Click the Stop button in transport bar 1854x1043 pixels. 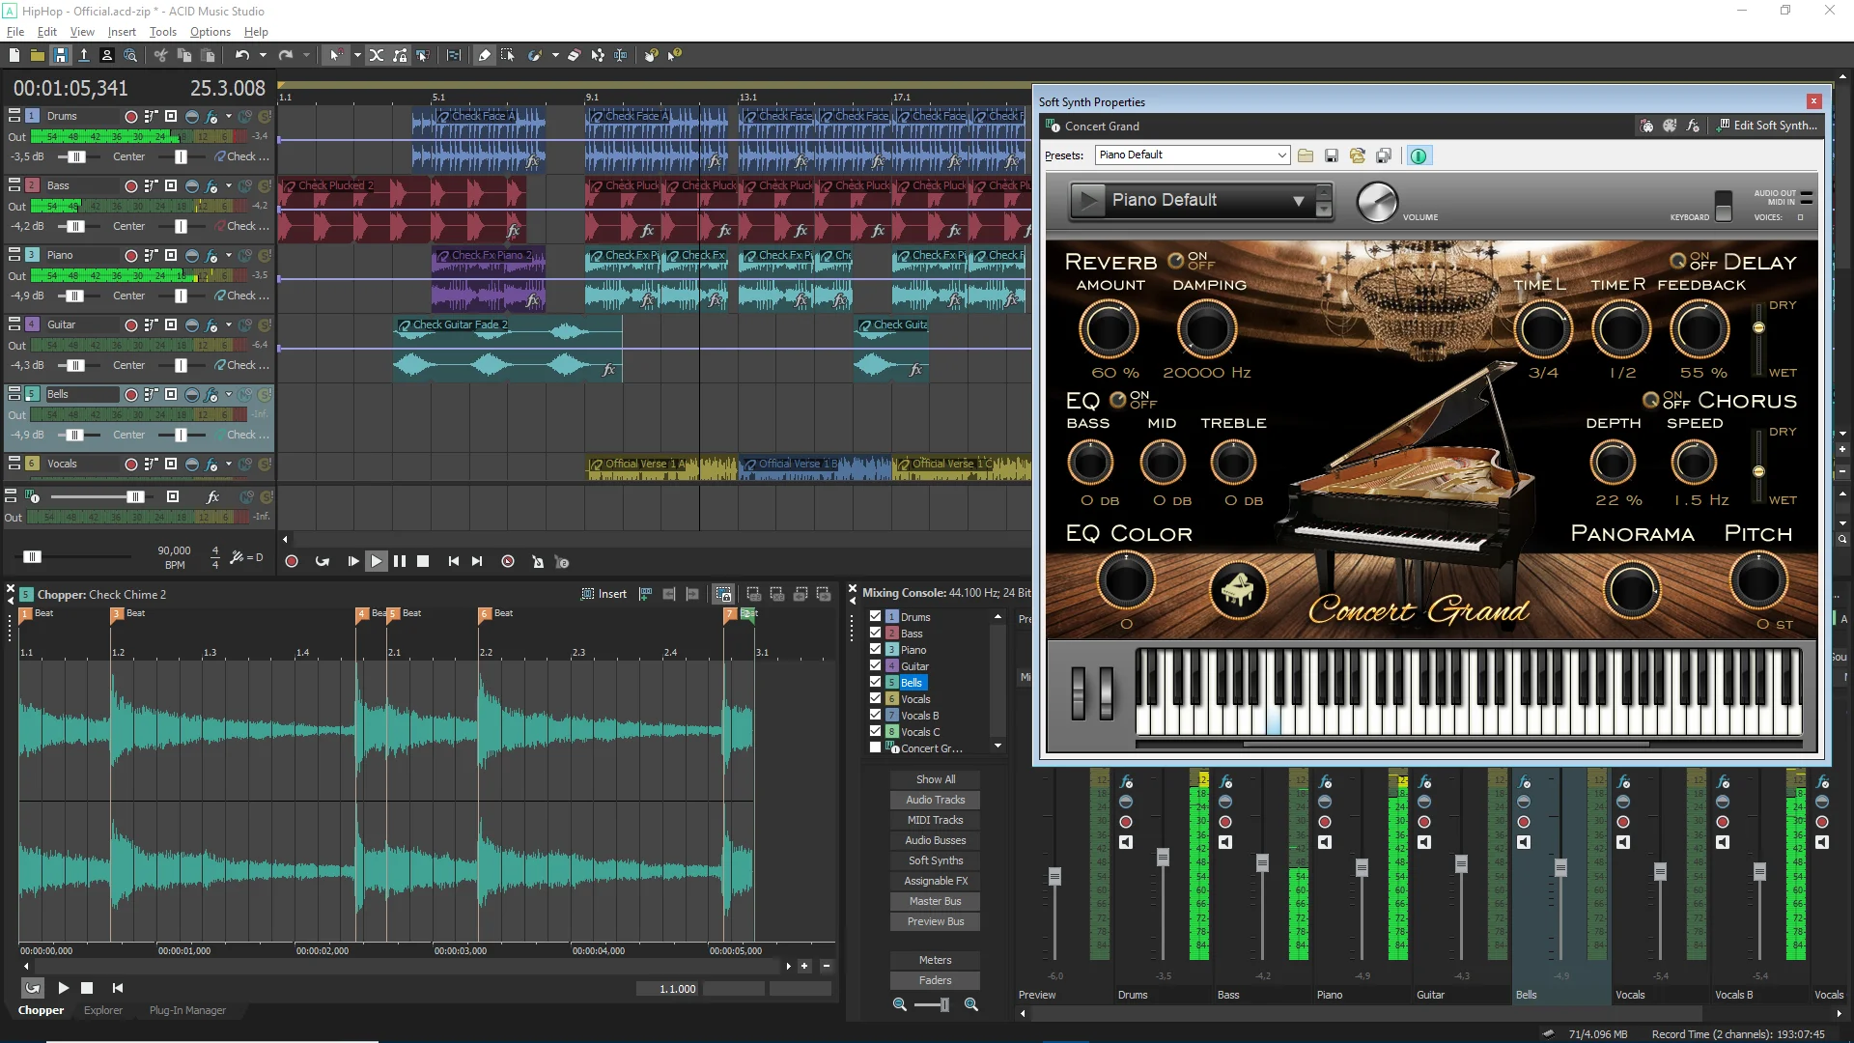pos(423,562)
